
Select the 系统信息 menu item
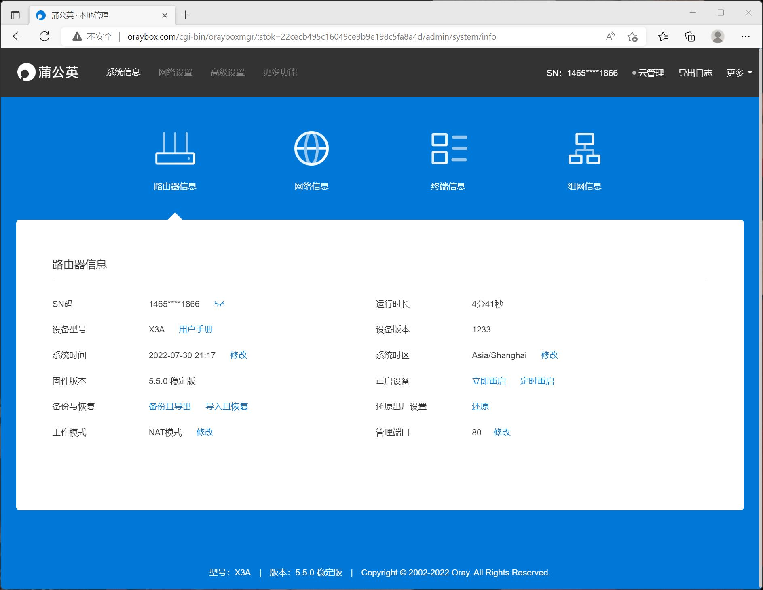(x=123, y=72)
